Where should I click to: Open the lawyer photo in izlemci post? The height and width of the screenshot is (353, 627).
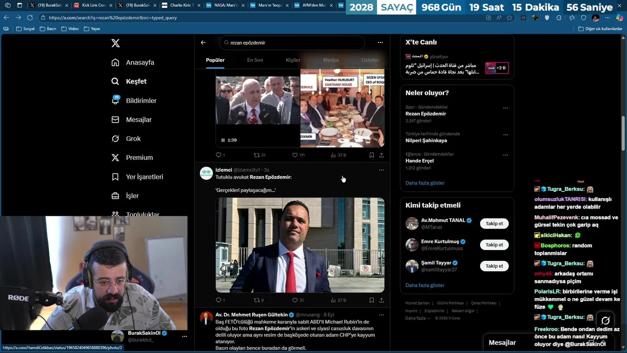click(x=300, y=245)
